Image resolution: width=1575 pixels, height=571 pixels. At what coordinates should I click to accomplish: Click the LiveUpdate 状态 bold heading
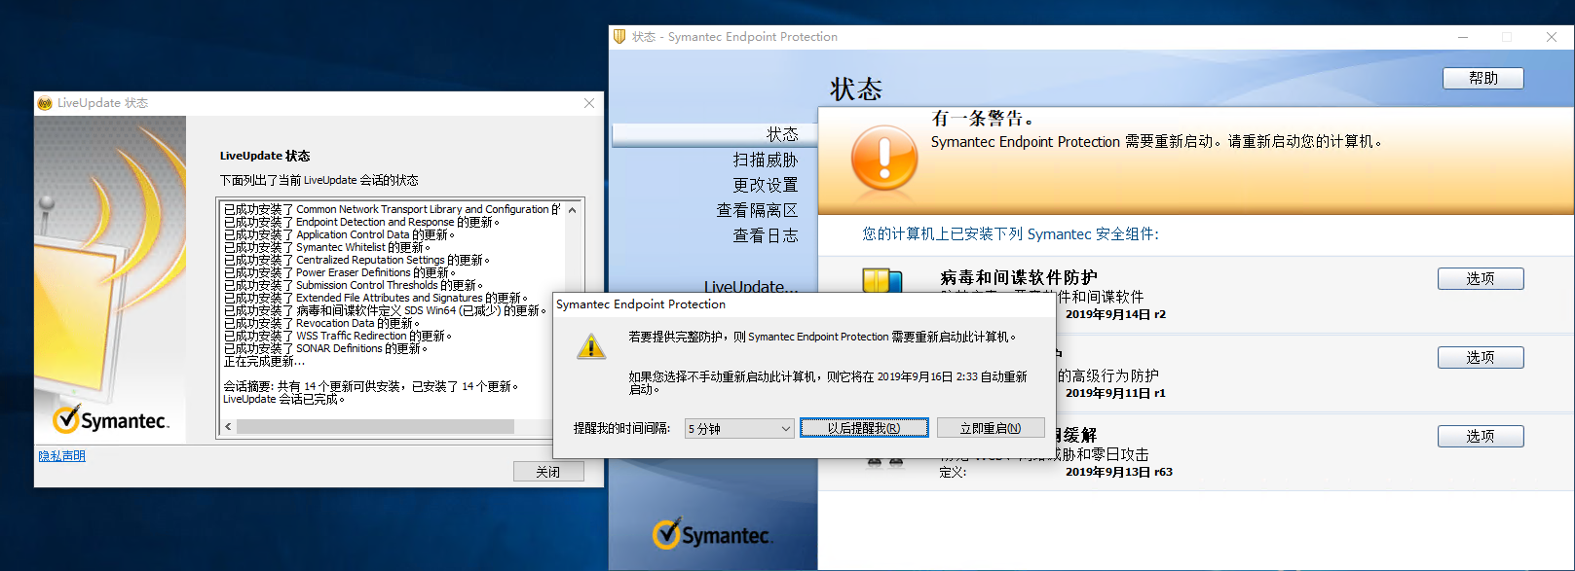tap(265, 156)
